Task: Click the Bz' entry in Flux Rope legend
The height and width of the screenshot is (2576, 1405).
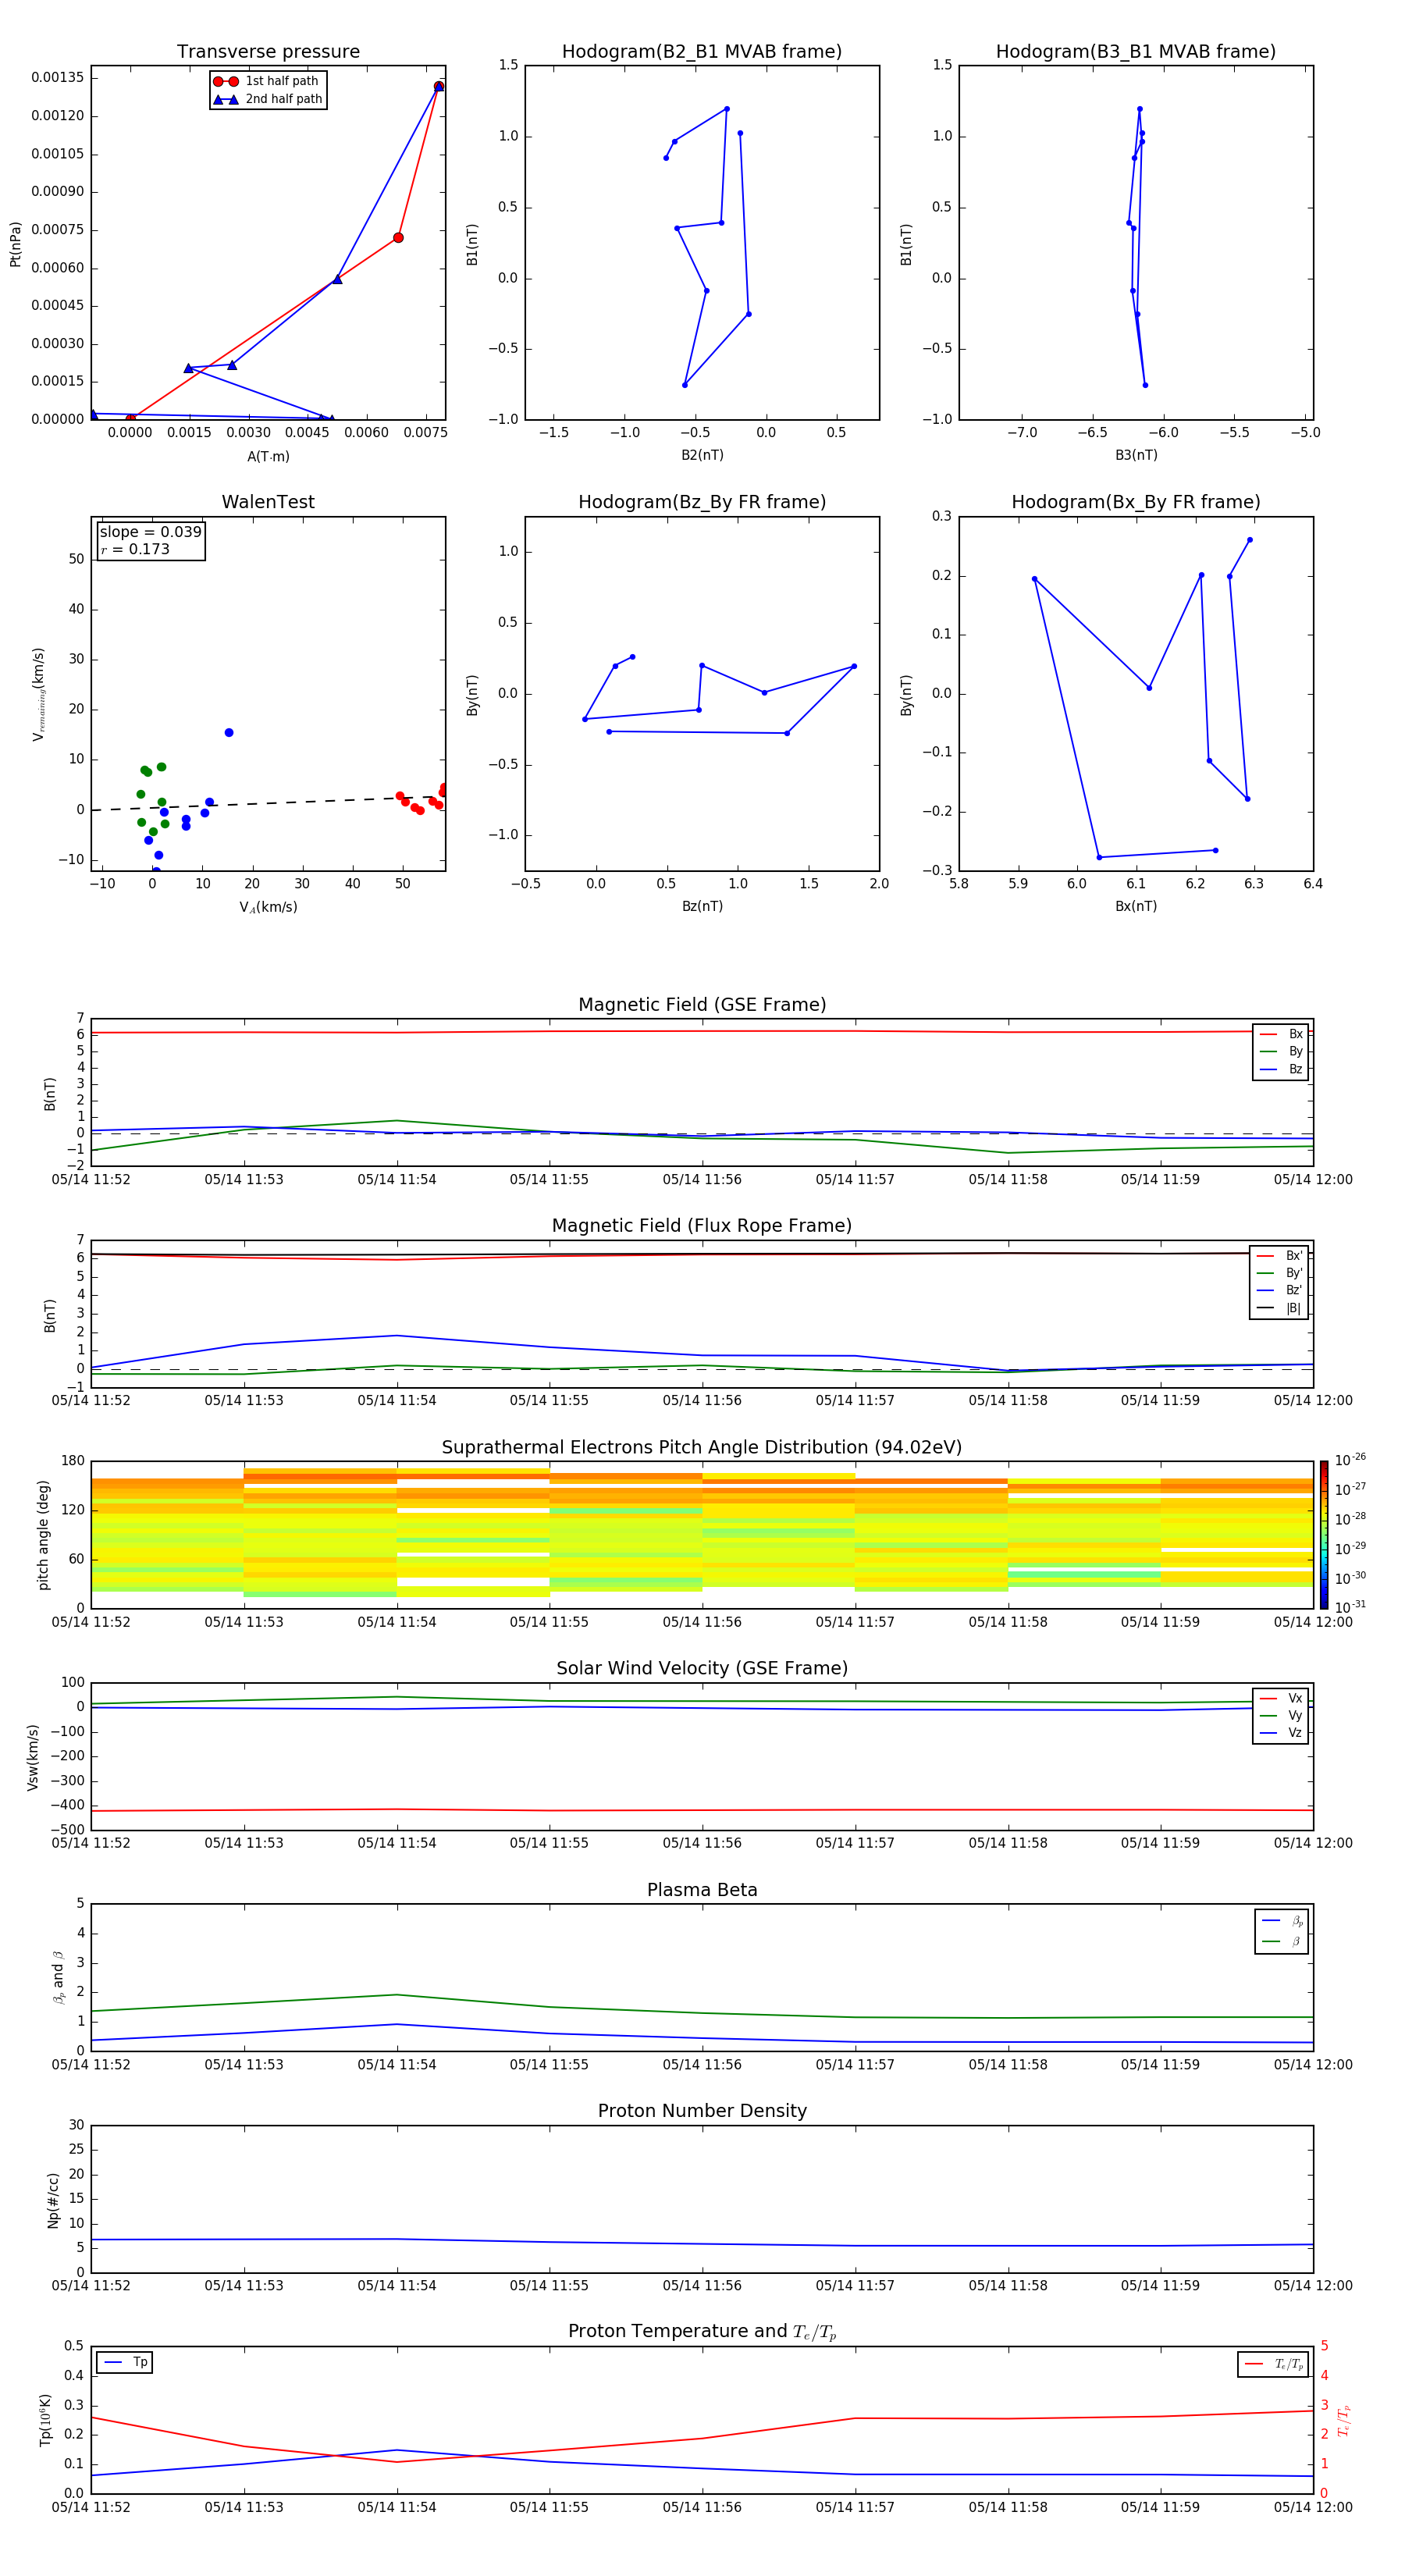Action: click(1279, 1290)
